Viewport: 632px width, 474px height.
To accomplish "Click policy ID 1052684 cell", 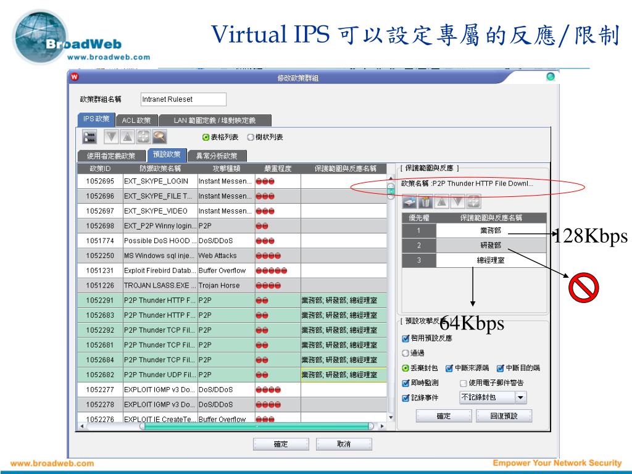I will coord(100,360).
